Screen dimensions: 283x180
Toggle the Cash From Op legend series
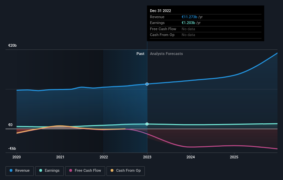coord(125,171)
